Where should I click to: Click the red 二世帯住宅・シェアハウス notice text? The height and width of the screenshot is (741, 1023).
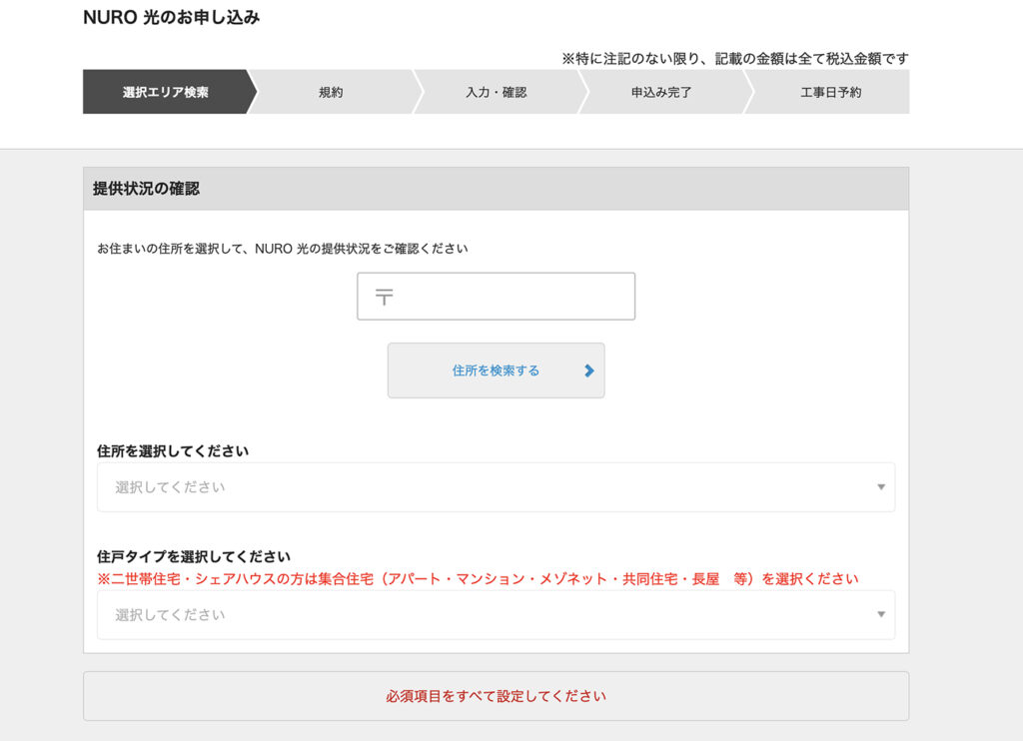478,578
